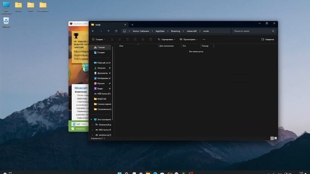Open taskbar Search icon
310x174 pixels.
(126, 173)
